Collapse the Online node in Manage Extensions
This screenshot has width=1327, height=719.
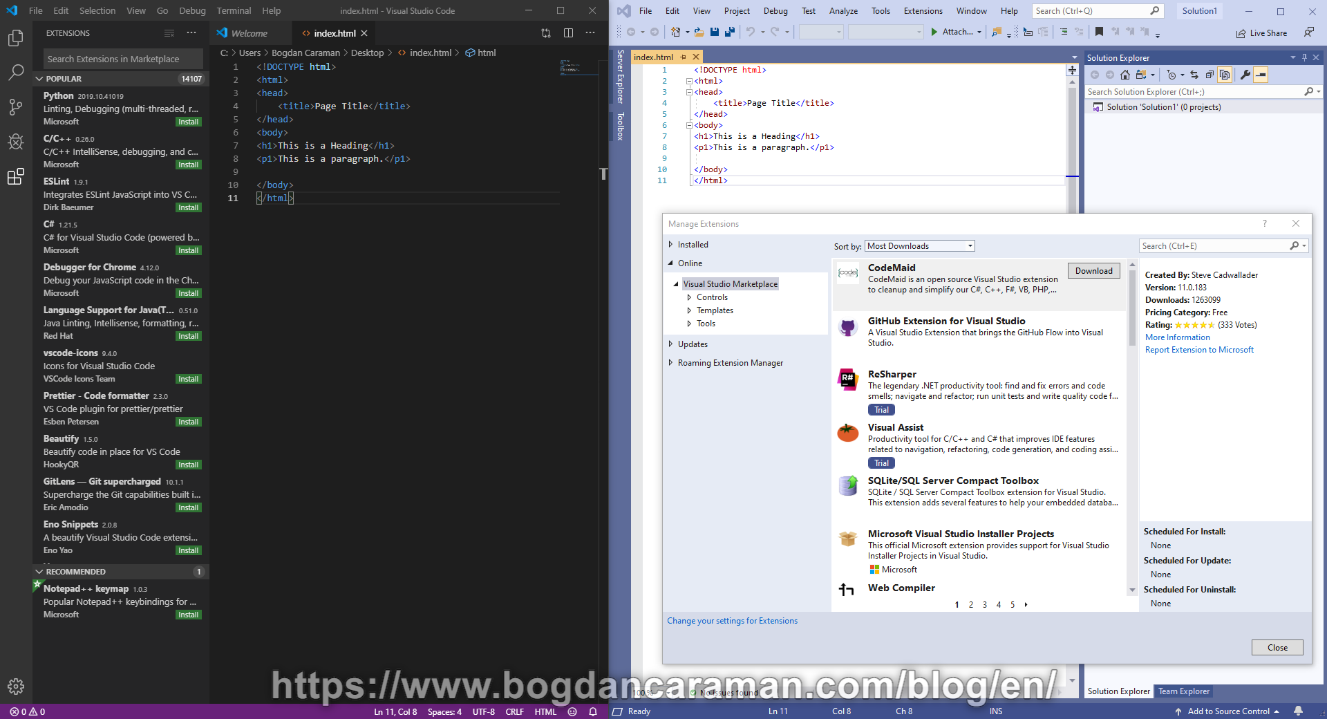(x=670, y=263)
